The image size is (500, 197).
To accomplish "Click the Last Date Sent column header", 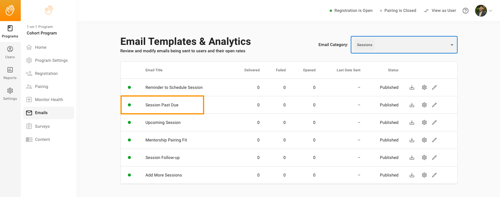I will pyautogui.click(x=348, y=70).
